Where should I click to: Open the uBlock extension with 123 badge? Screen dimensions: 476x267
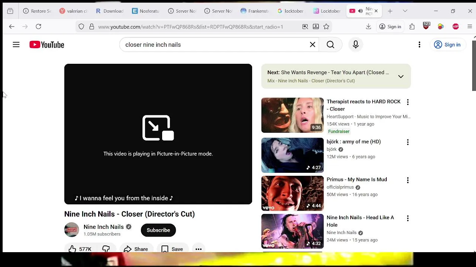tap(426, 26)
